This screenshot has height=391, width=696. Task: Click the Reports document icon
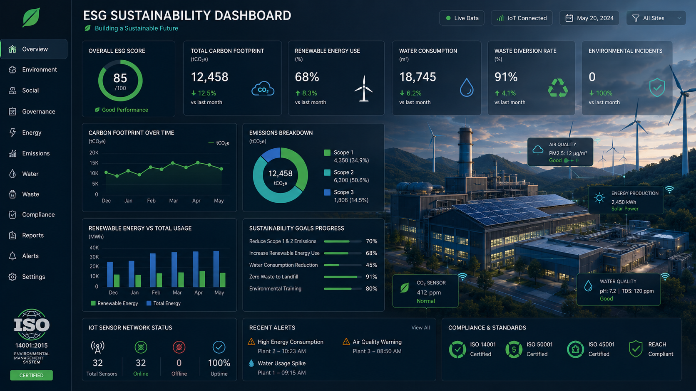click(x=12, y=235)
